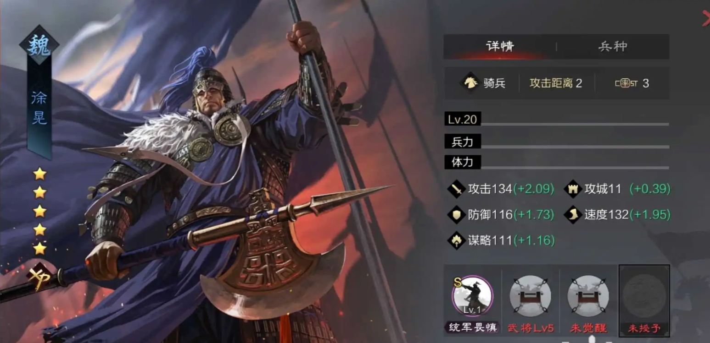The image size is (710, 343).
Task: Click the 攻击距离 2 label
Action: pos(556,83)
